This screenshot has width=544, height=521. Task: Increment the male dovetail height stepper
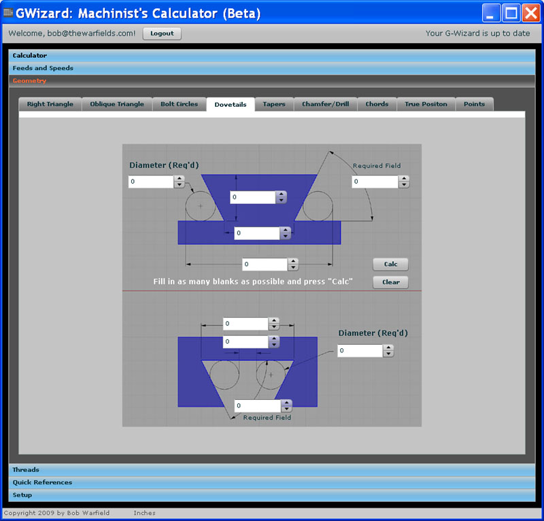[x=281, y=194]
